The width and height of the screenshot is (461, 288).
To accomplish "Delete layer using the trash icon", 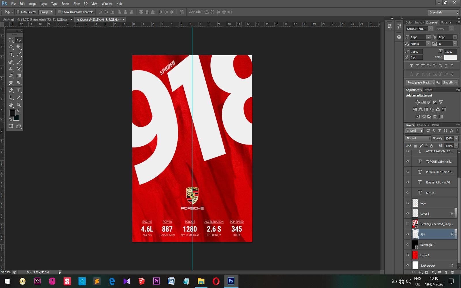I will click(452, 272).
